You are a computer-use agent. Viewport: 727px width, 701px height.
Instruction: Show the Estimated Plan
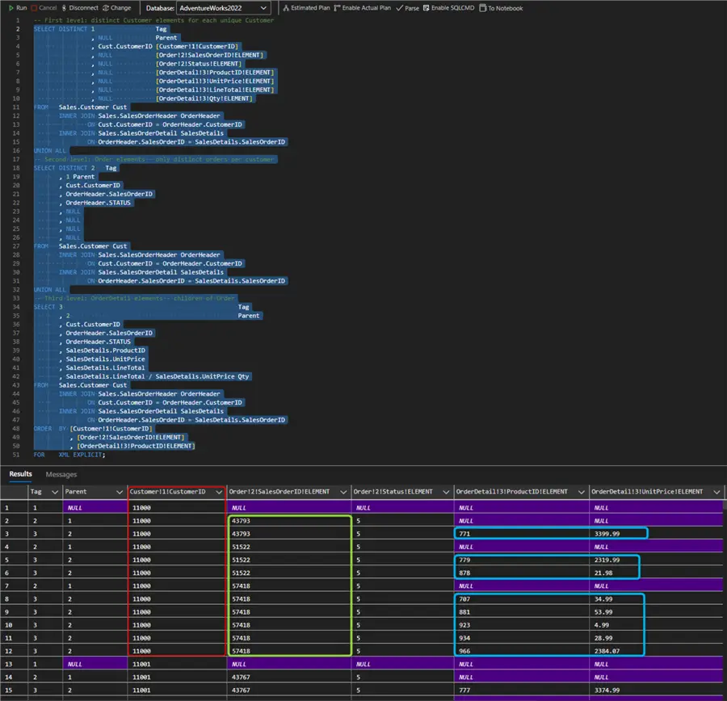point(306,8)
